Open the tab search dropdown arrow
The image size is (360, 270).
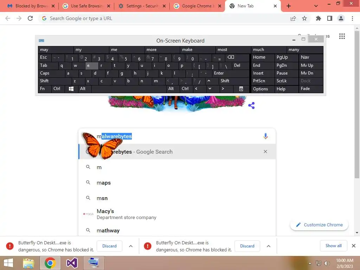point(316,6)
